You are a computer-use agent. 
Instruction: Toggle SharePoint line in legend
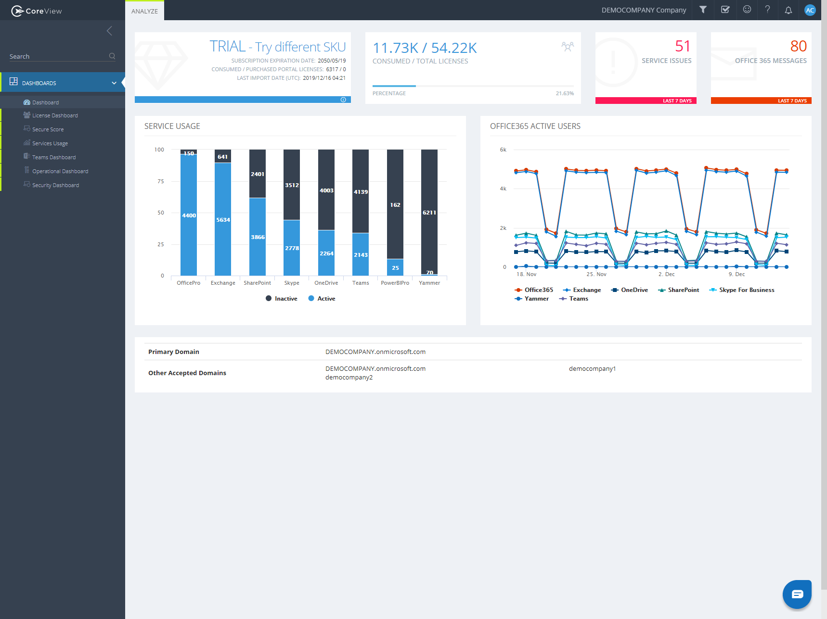coord(679,290)
